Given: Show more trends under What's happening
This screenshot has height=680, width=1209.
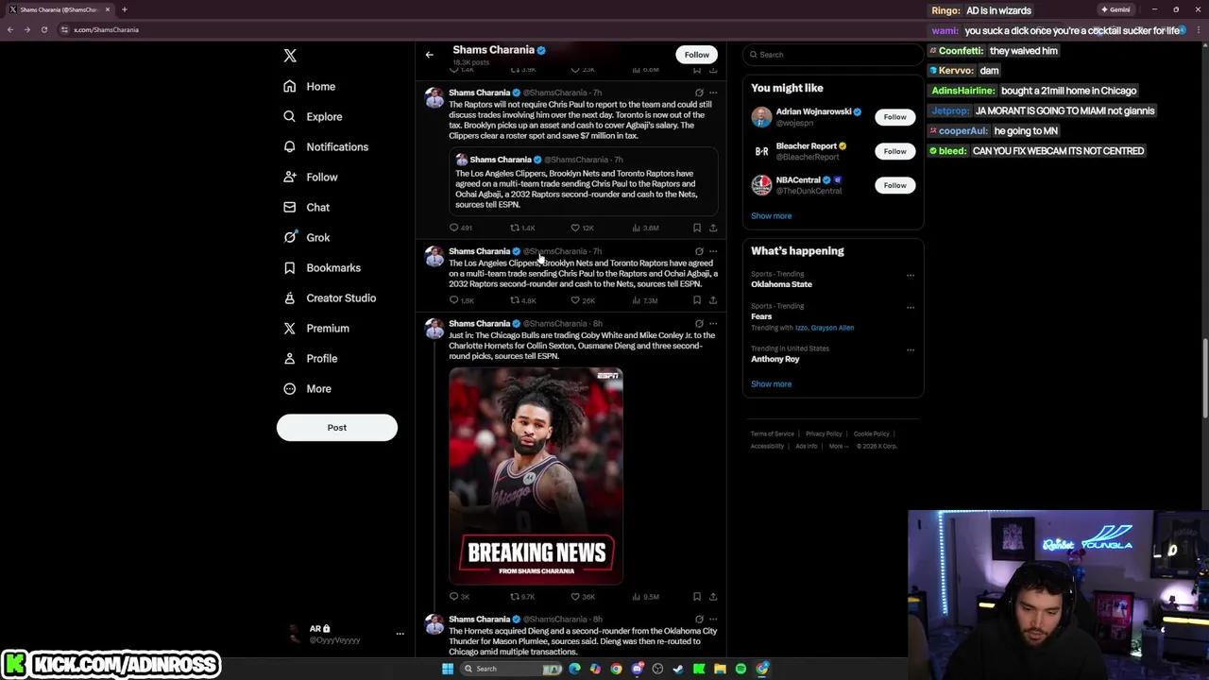Looking at the screenshot, I should click(x=771, y=383).
